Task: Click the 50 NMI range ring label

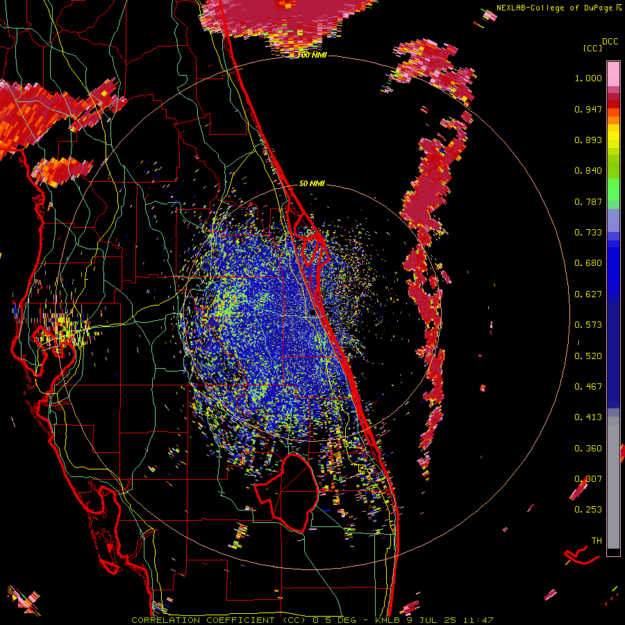Action: click(312, 183)
